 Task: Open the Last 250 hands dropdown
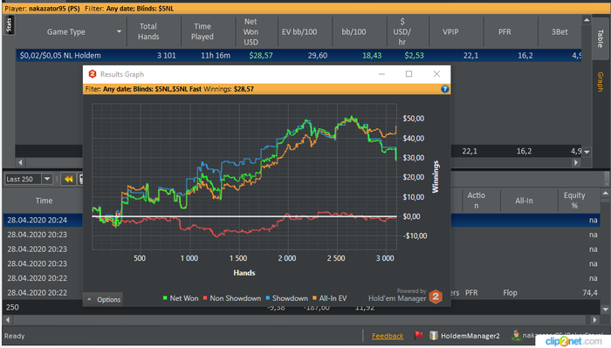(x=47, y=179)
